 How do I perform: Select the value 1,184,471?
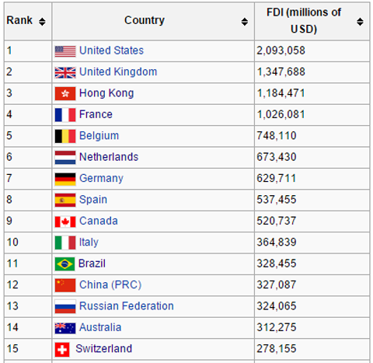click(x=281, y=93)
